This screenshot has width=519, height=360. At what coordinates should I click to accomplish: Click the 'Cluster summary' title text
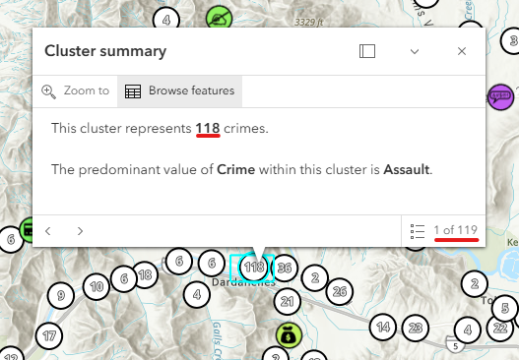pos(105,51)
